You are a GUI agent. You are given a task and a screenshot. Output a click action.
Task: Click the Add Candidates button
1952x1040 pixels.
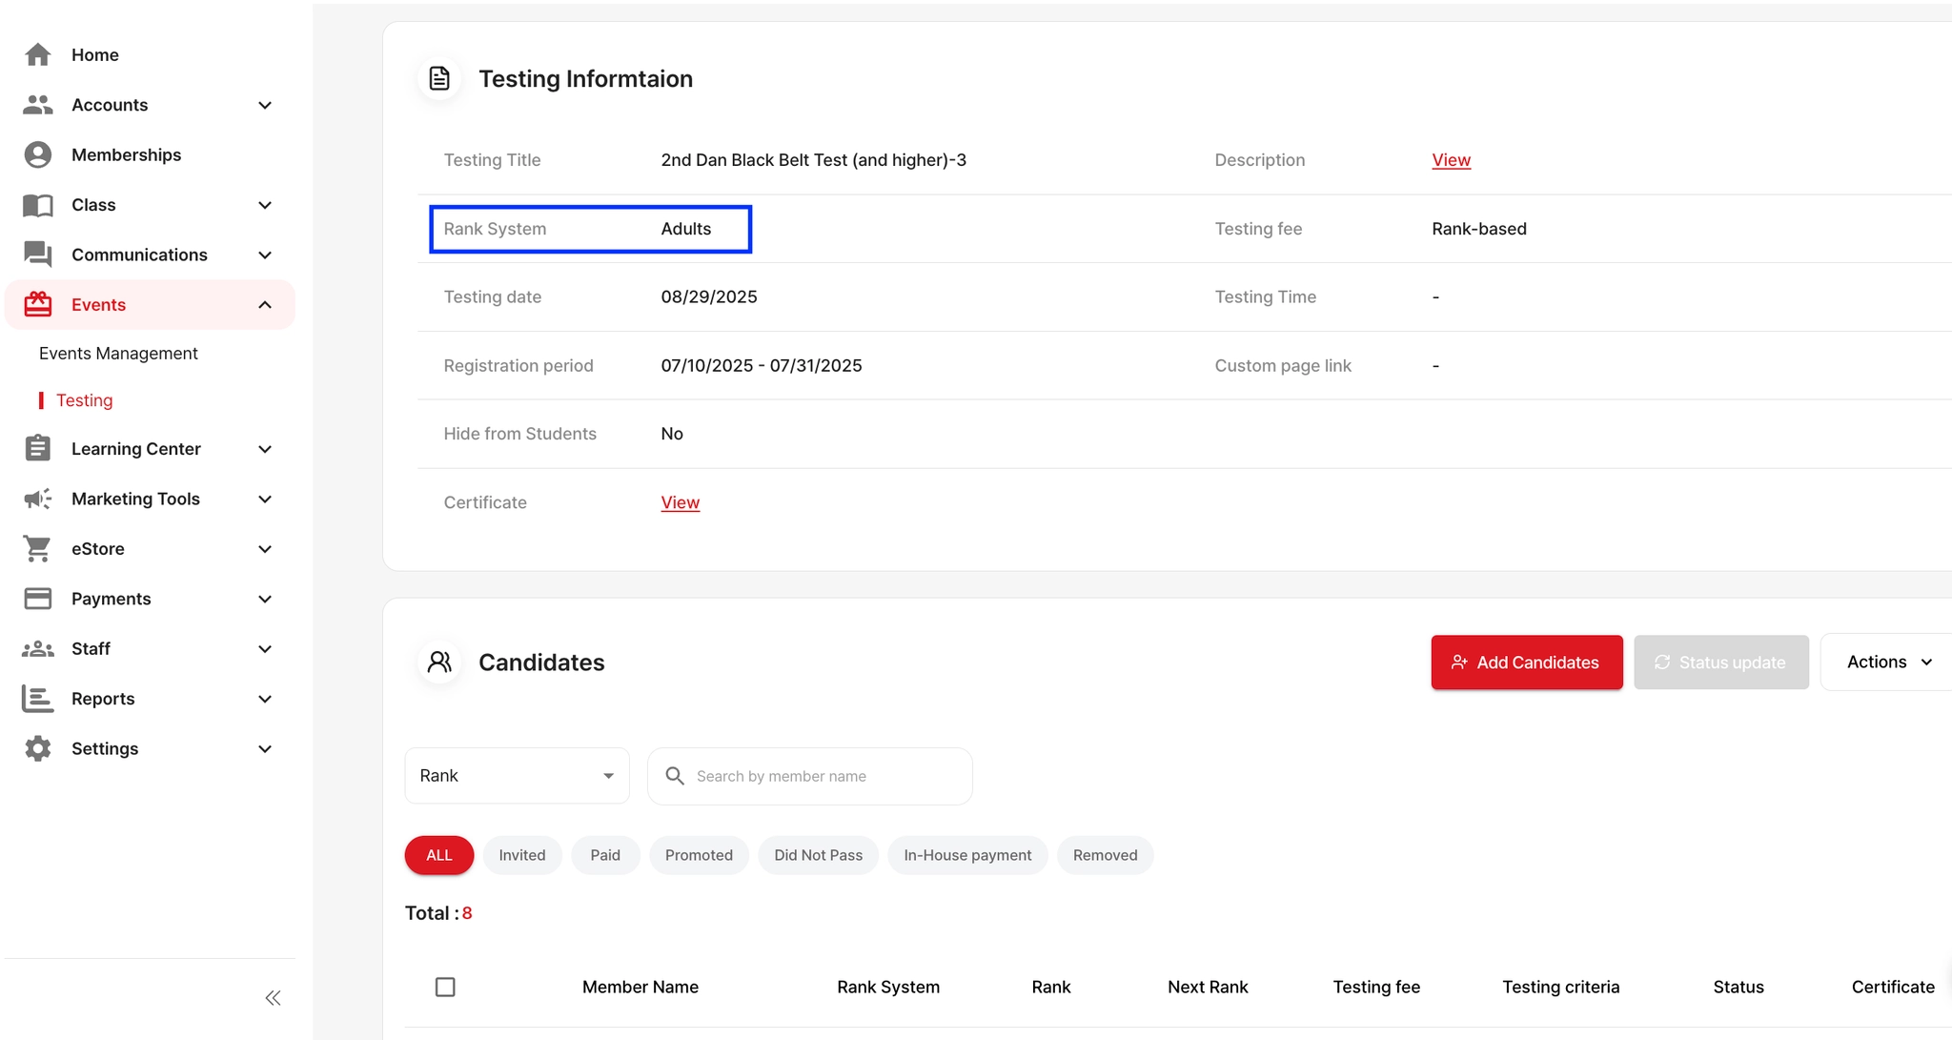point(1526,663)
